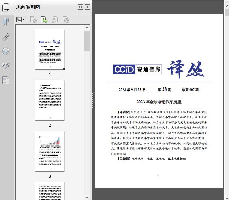This screenshot has height=200, width=229.
Task: Open the Content/Articles panel icon
Action: click(x=6, y=80)
